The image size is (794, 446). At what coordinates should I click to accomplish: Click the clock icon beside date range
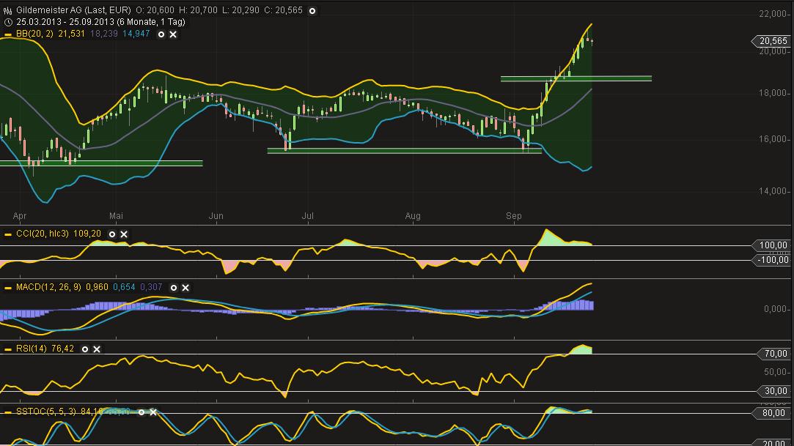(x=7, y=22)
